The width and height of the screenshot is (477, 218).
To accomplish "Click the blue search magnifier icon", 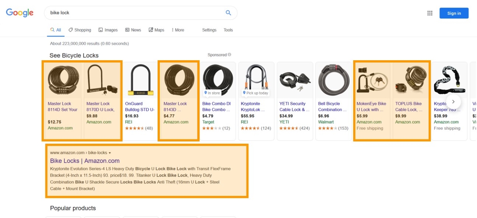I will 228,13.
